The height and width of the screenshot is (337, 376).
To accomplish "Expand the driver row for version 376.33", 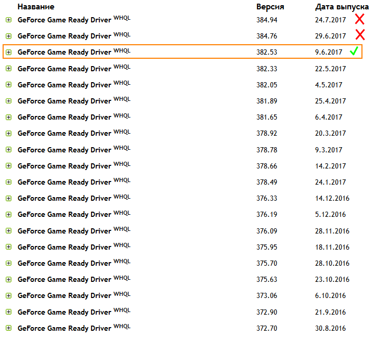I will click(9, 198).
